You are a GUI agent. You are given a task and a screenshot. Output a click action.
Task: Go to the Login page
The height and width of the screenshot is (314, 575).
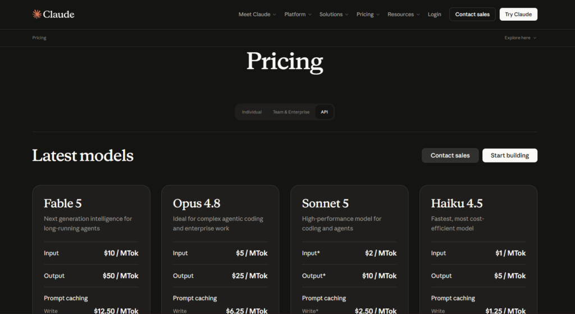click(x=434, y=14)
